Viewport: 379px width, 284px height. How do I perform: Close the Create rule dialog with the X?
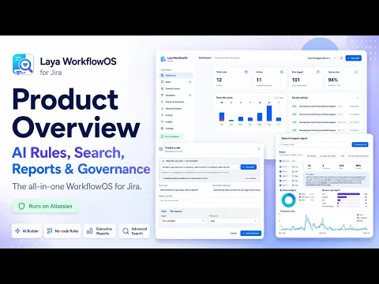click(259, 149)
